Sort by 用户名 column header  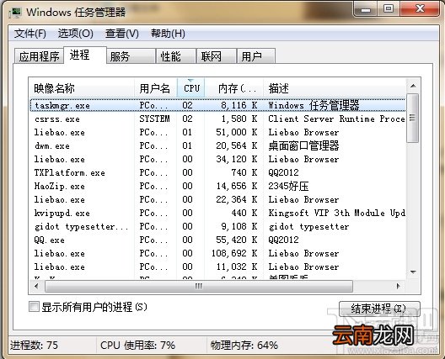156,88
